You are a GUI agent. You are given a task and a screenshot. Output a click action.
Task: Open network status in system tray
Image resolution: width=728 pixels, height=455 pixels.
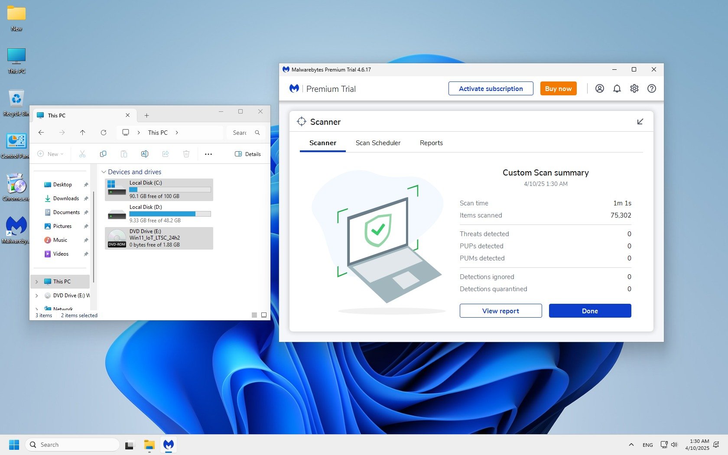[664, 445]
